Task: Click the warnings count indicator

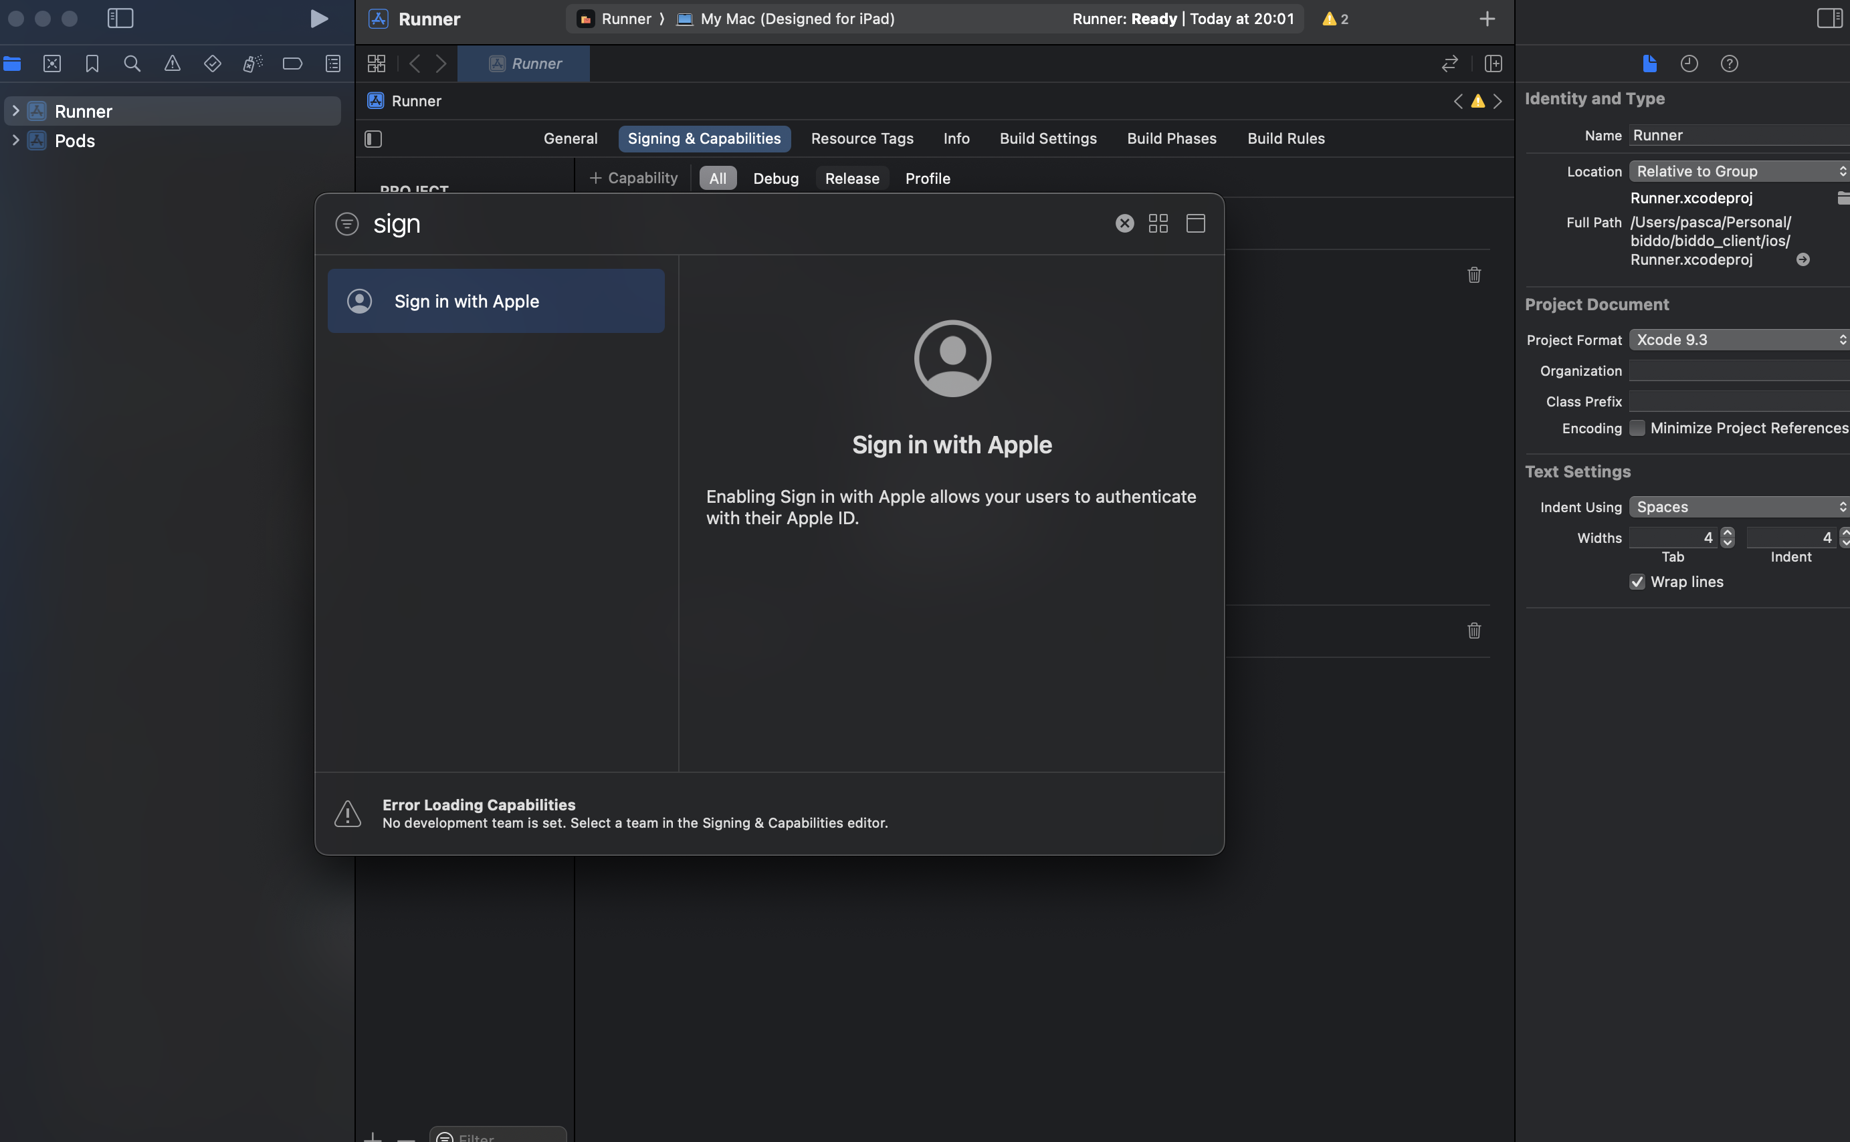Action: click(1336, 19)
